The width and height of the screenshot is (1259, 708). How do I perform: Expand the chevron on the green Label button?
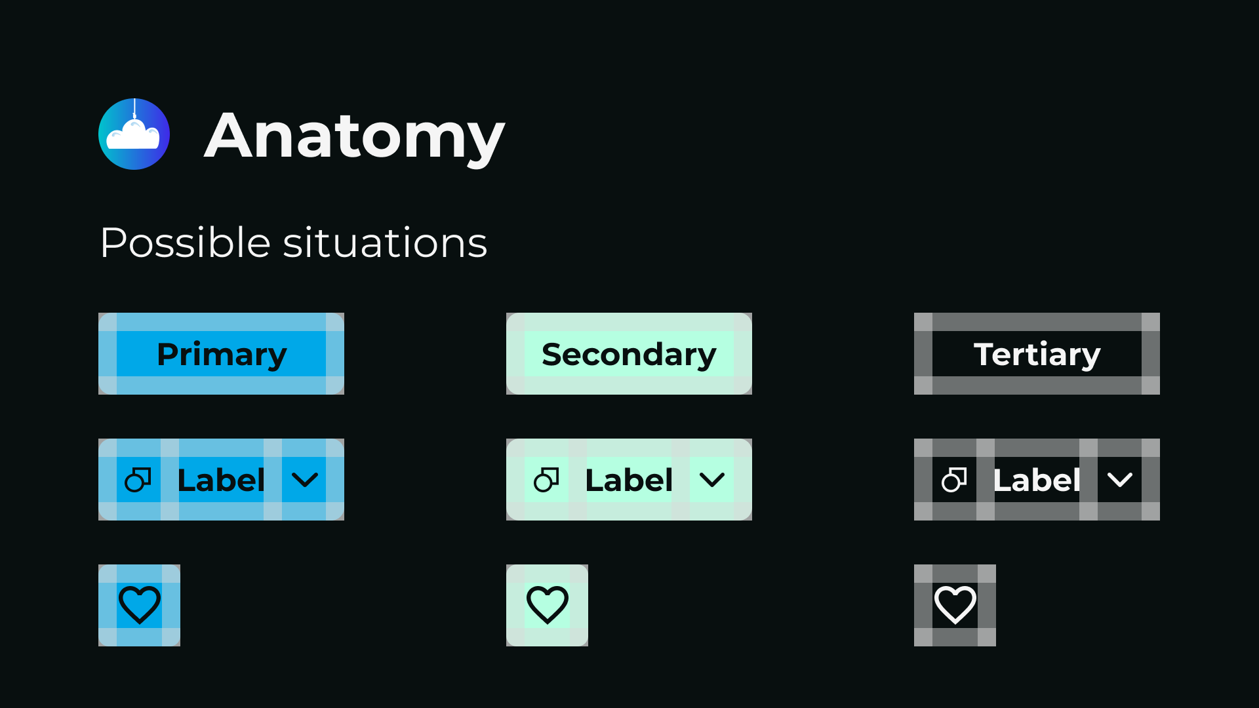pos(712,479)
